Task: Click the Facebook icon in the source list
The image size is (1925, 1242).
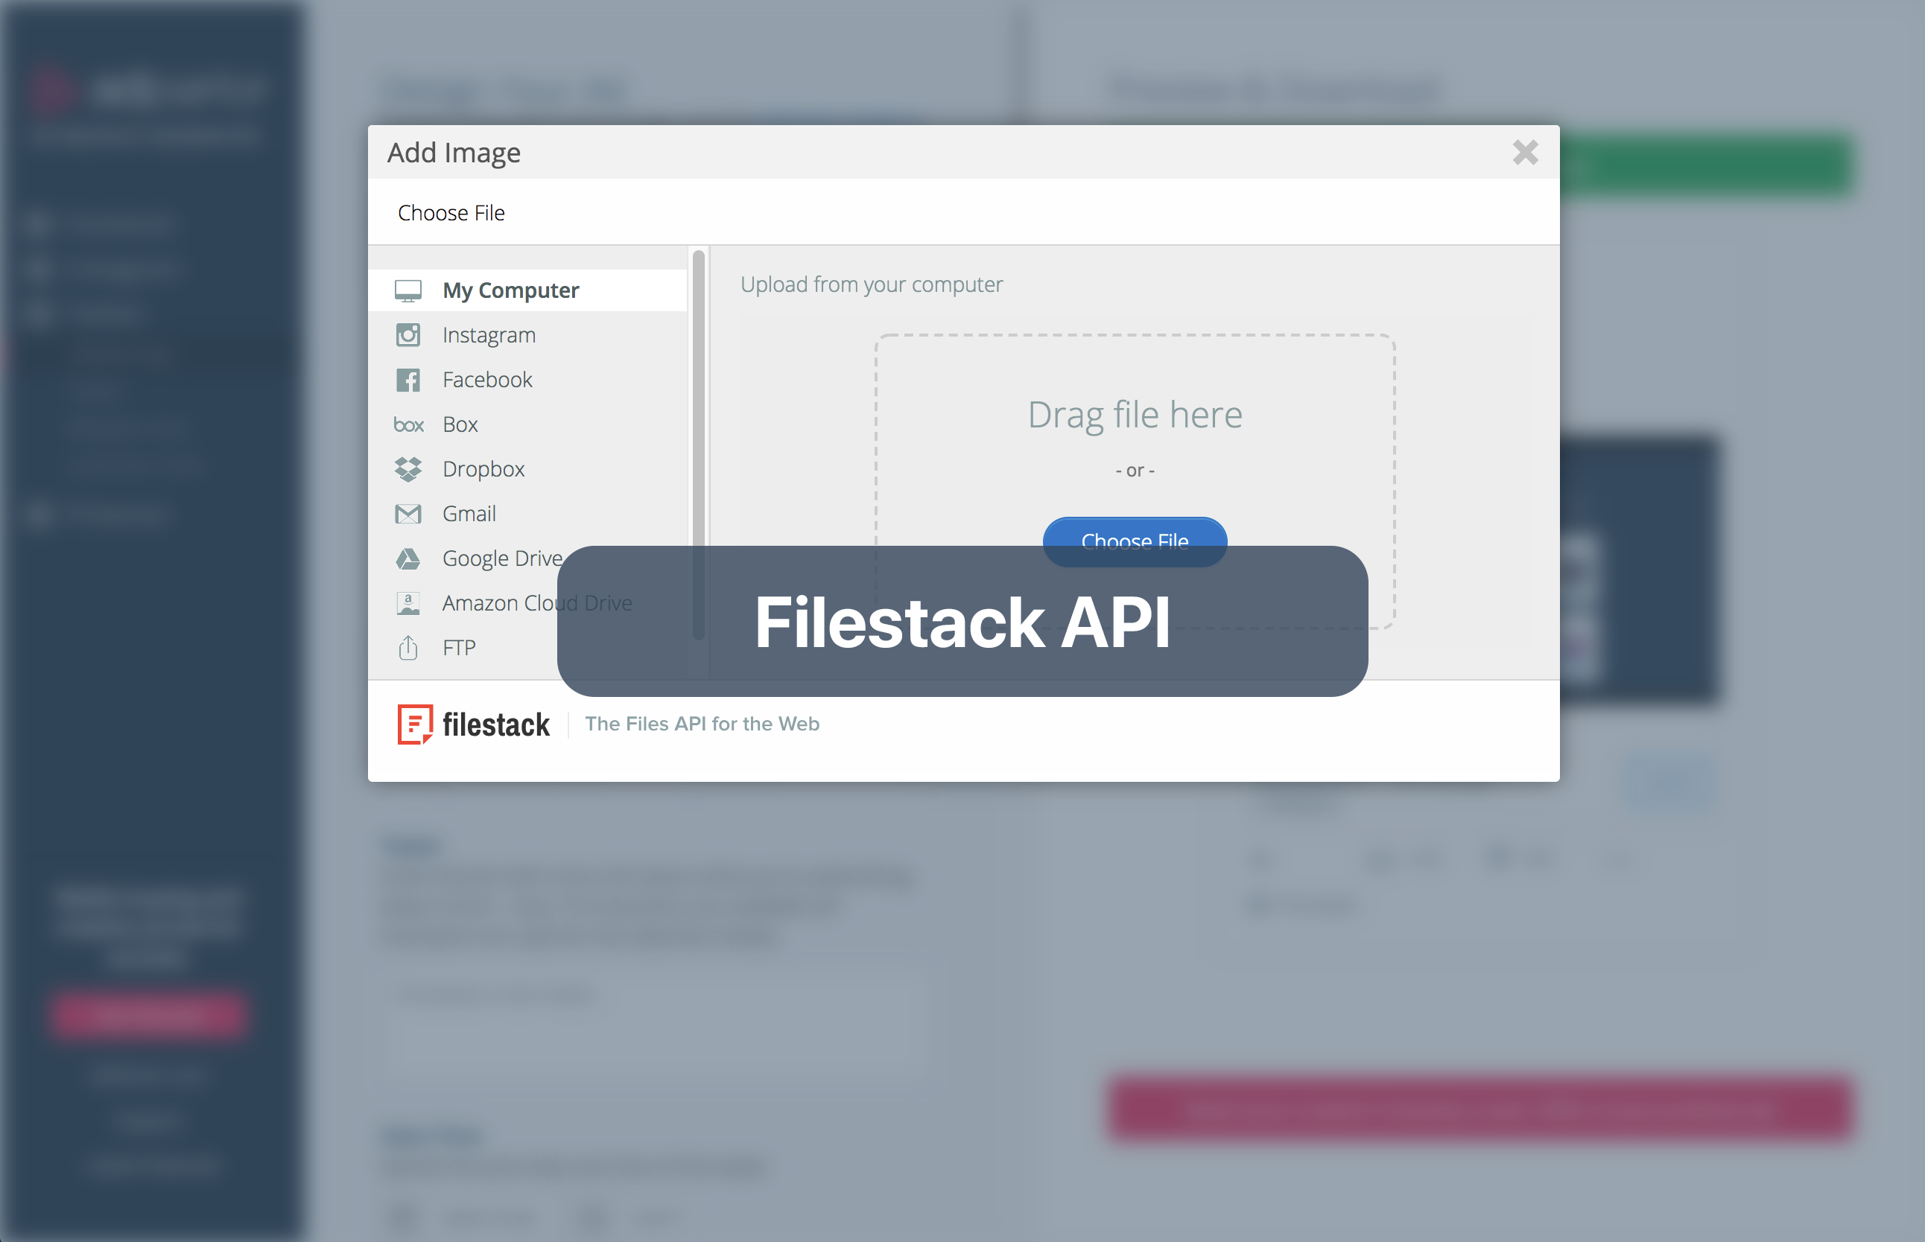Action: pos(409,379)
